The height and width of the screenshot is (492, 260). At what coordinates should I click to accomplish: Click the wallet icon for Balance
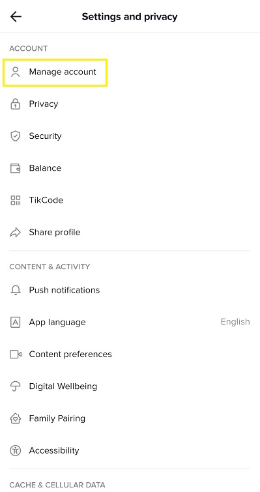click(x=15, y=168)
